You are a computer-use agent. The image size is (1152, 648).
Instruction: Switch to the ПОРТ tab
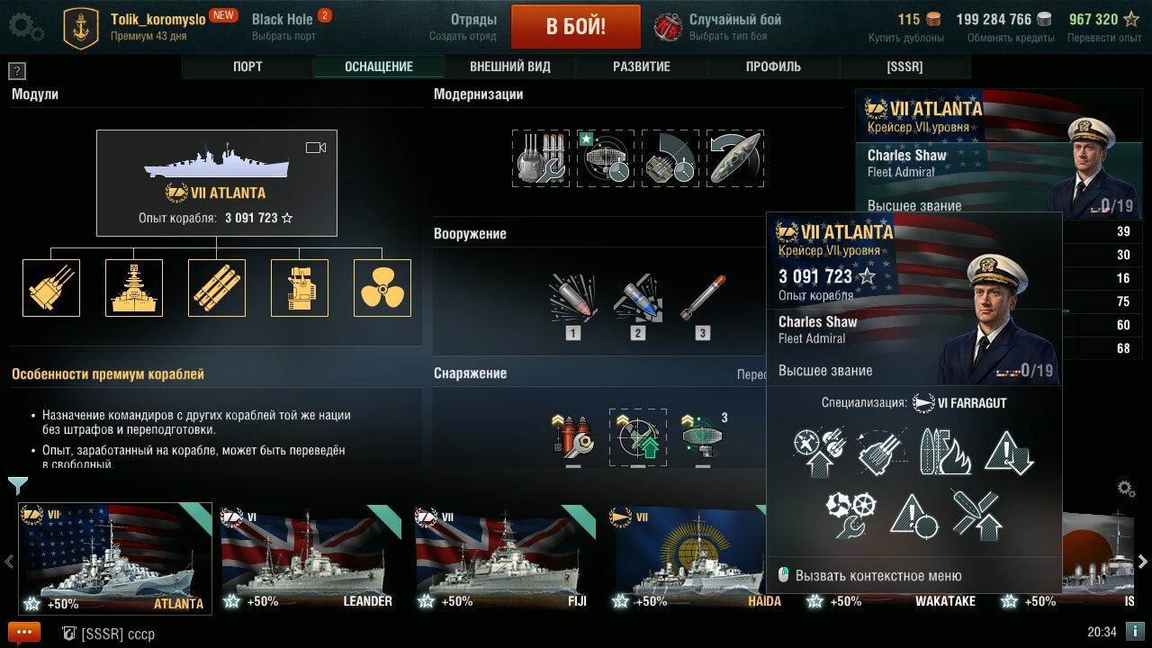point(247,67)
